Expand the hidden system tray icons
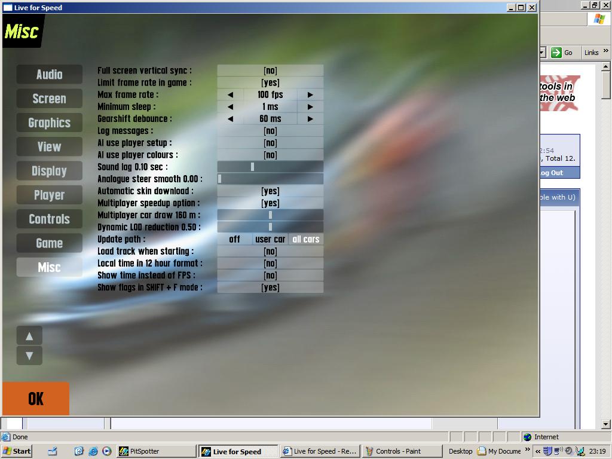The height and width of the screenshot is (459, 612). click(538, 451)
